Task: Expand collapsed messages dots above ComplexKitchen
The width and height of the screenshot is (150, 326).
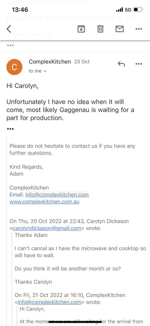Action: point(10,46)
